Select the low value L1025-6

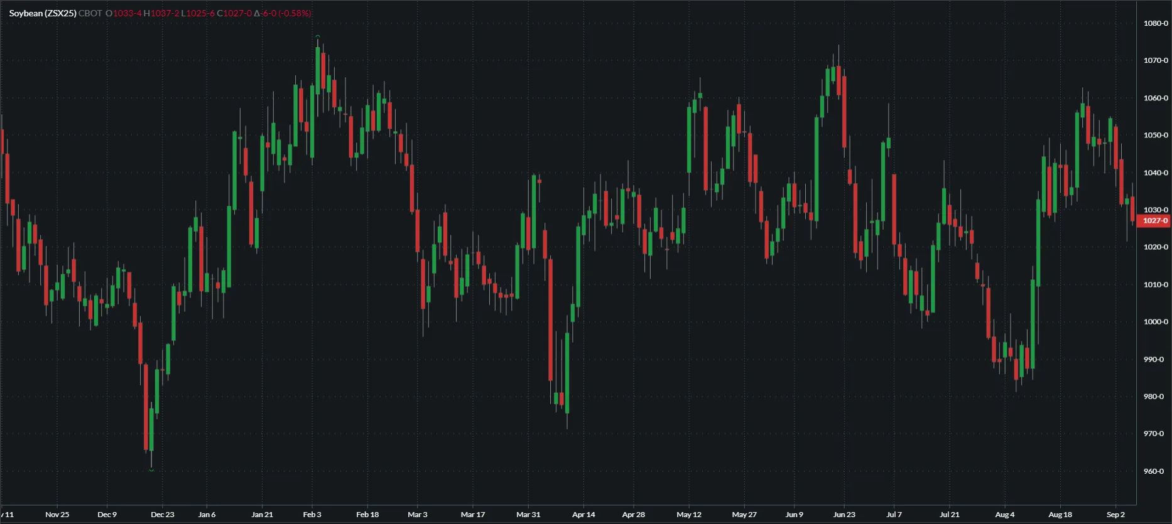click(x=198, y=13)
